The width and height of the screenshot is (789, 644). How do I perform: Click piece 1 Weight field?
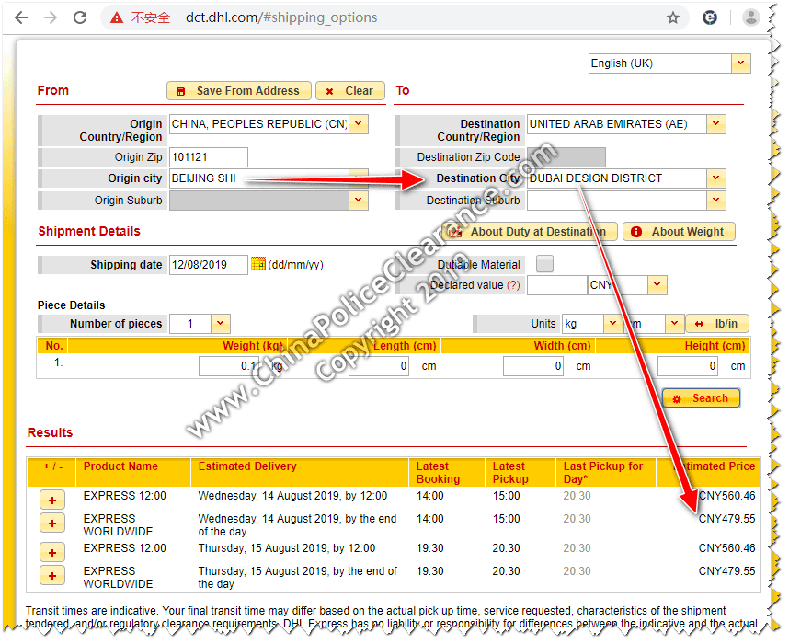(x=230, y=366)
